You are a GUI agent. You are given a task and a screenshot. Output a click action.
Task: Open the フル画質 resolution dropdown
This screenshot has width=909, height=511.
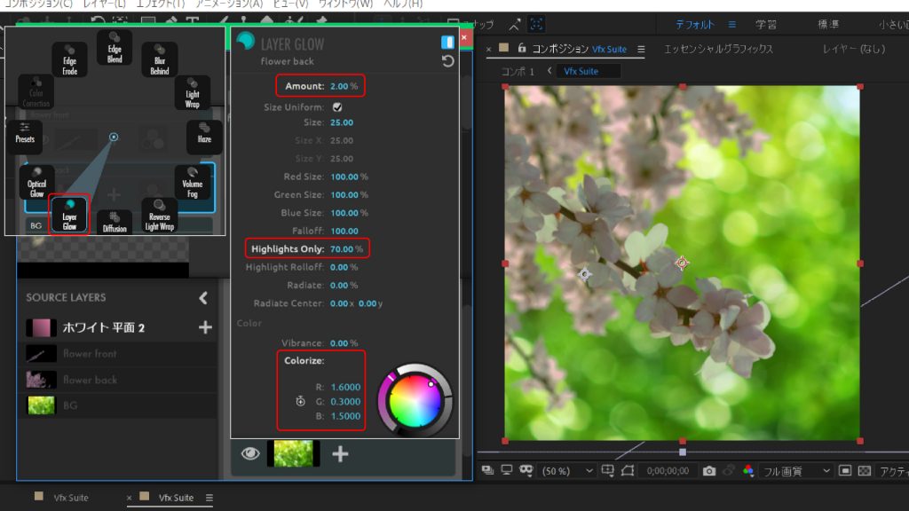point(796,471)
